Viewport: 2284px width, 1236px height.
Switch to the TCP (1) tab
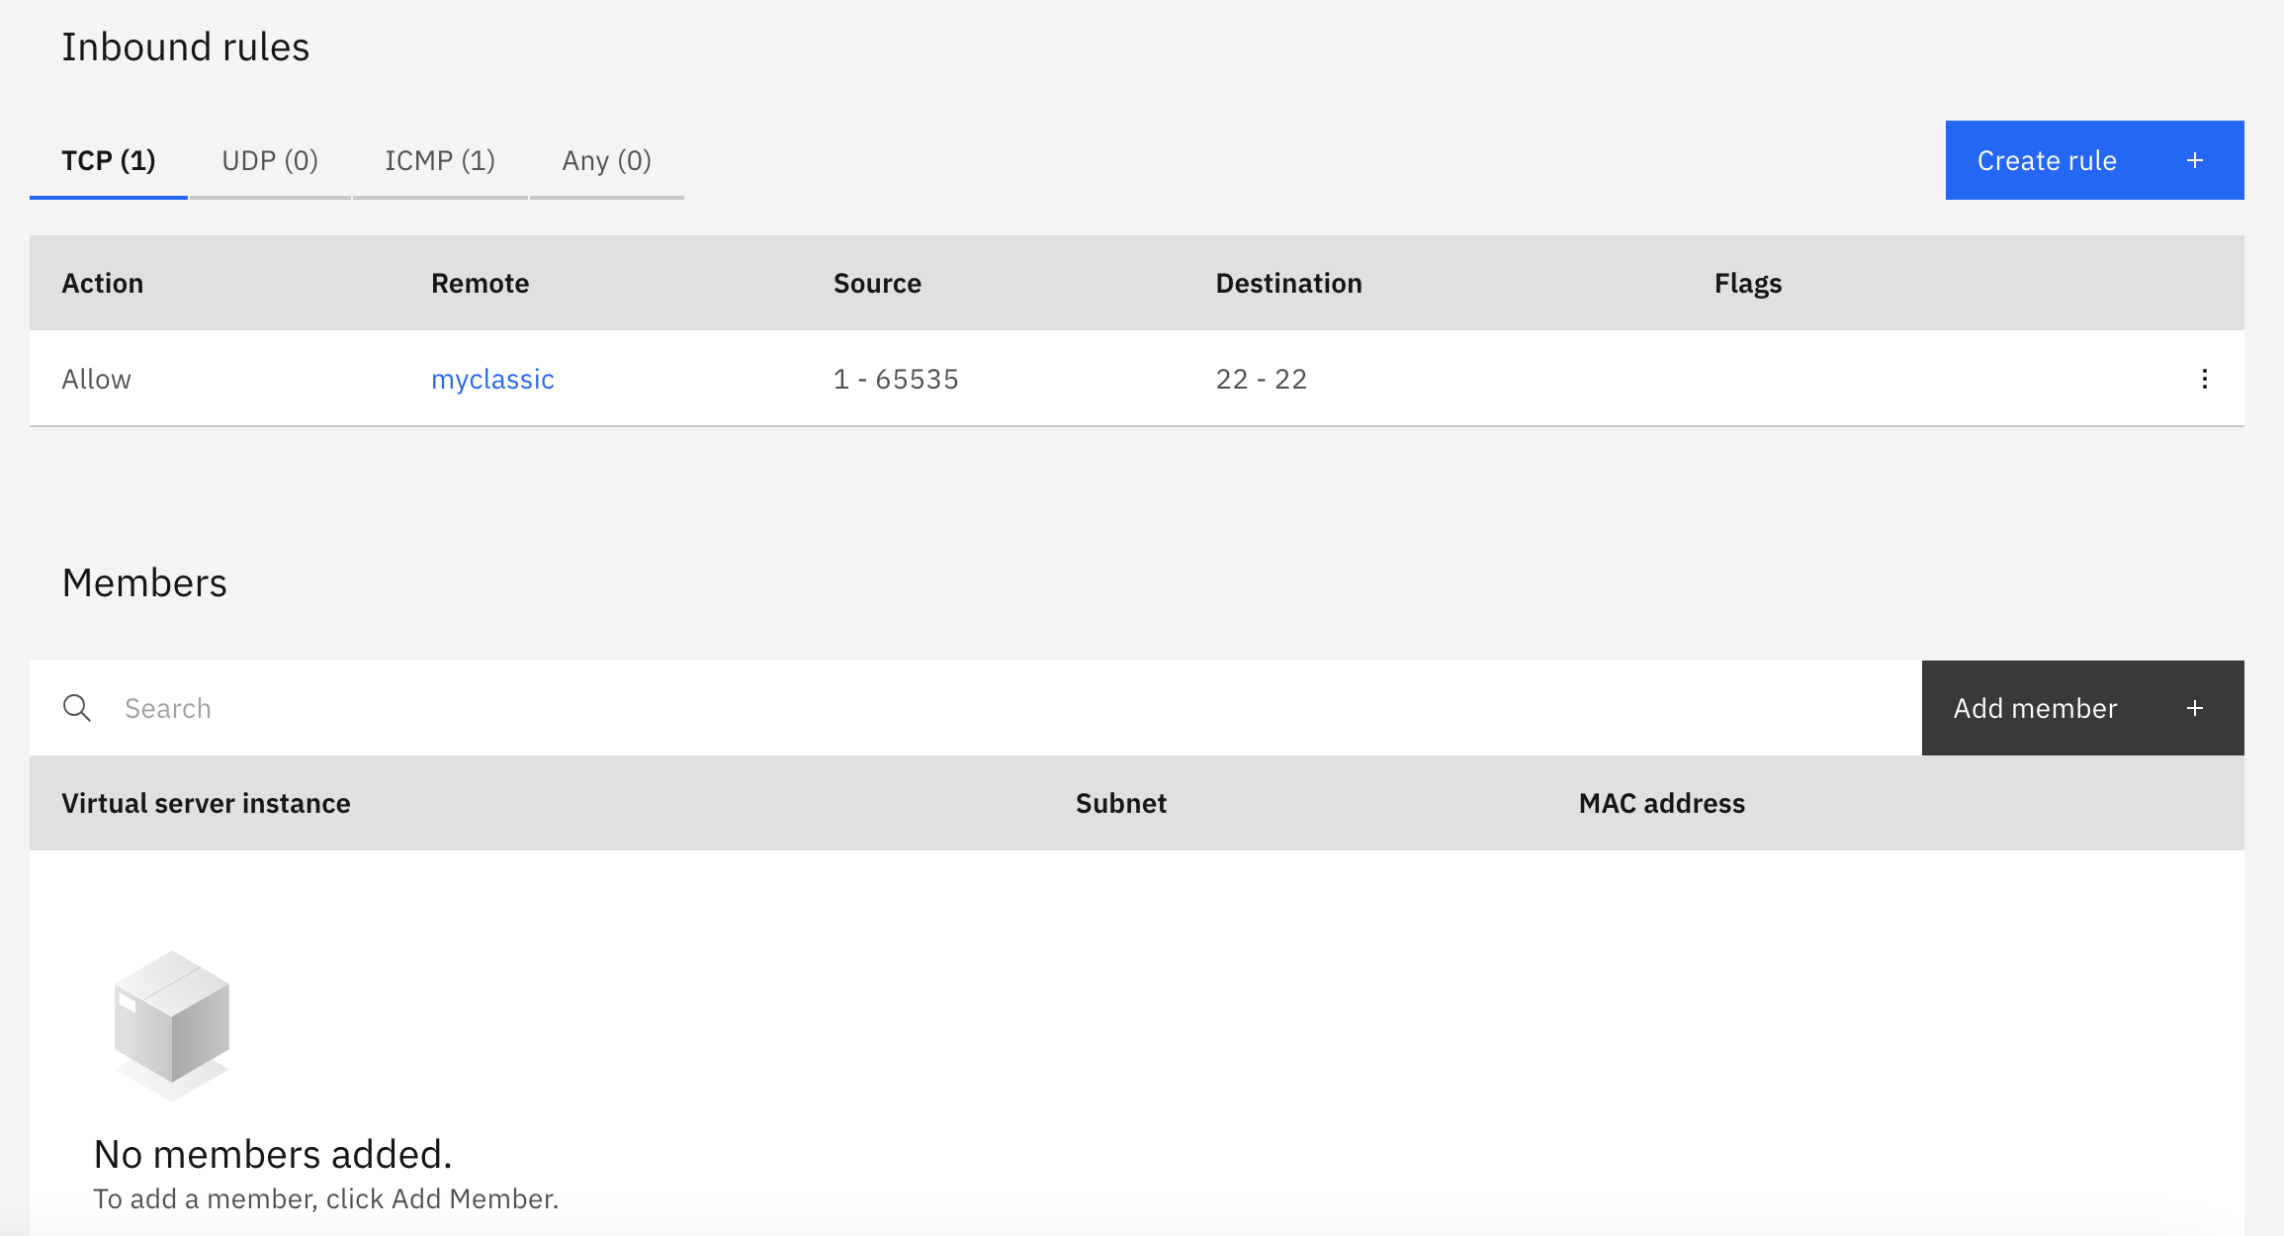[109, 160]
